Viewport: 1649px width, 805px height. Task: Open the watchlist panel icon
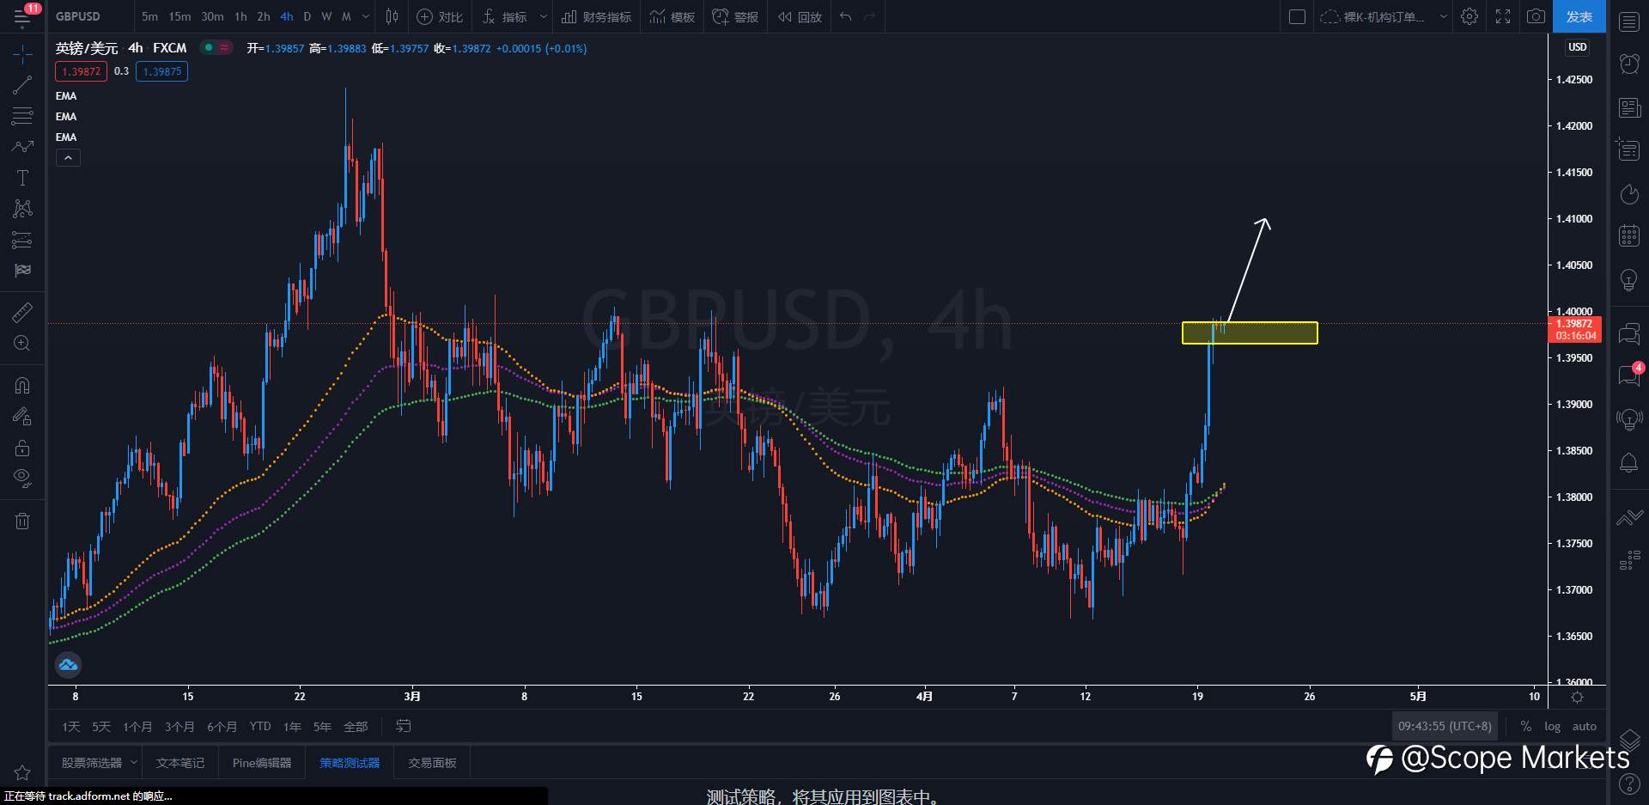pyautogui.click(x=1628, y=22)
